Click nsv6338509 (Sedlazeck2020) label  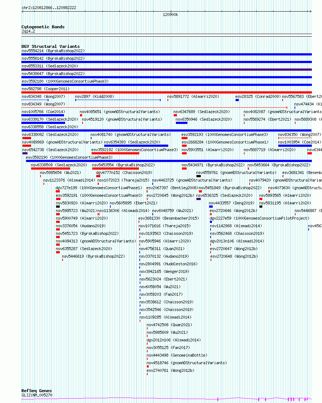point(59,165)
